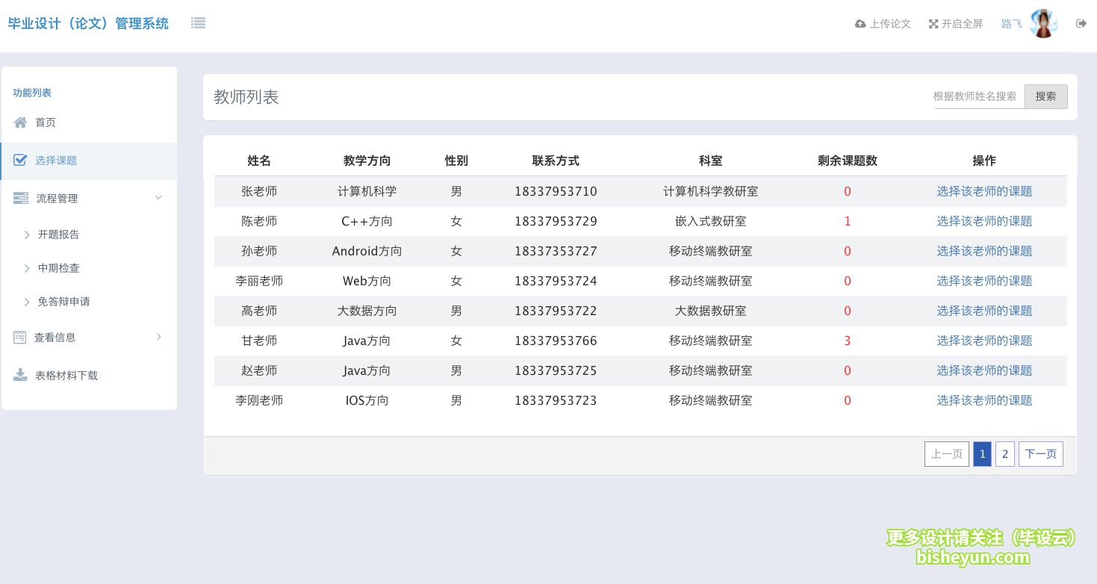Click the upload cloud icon for 上传论文

859,23
